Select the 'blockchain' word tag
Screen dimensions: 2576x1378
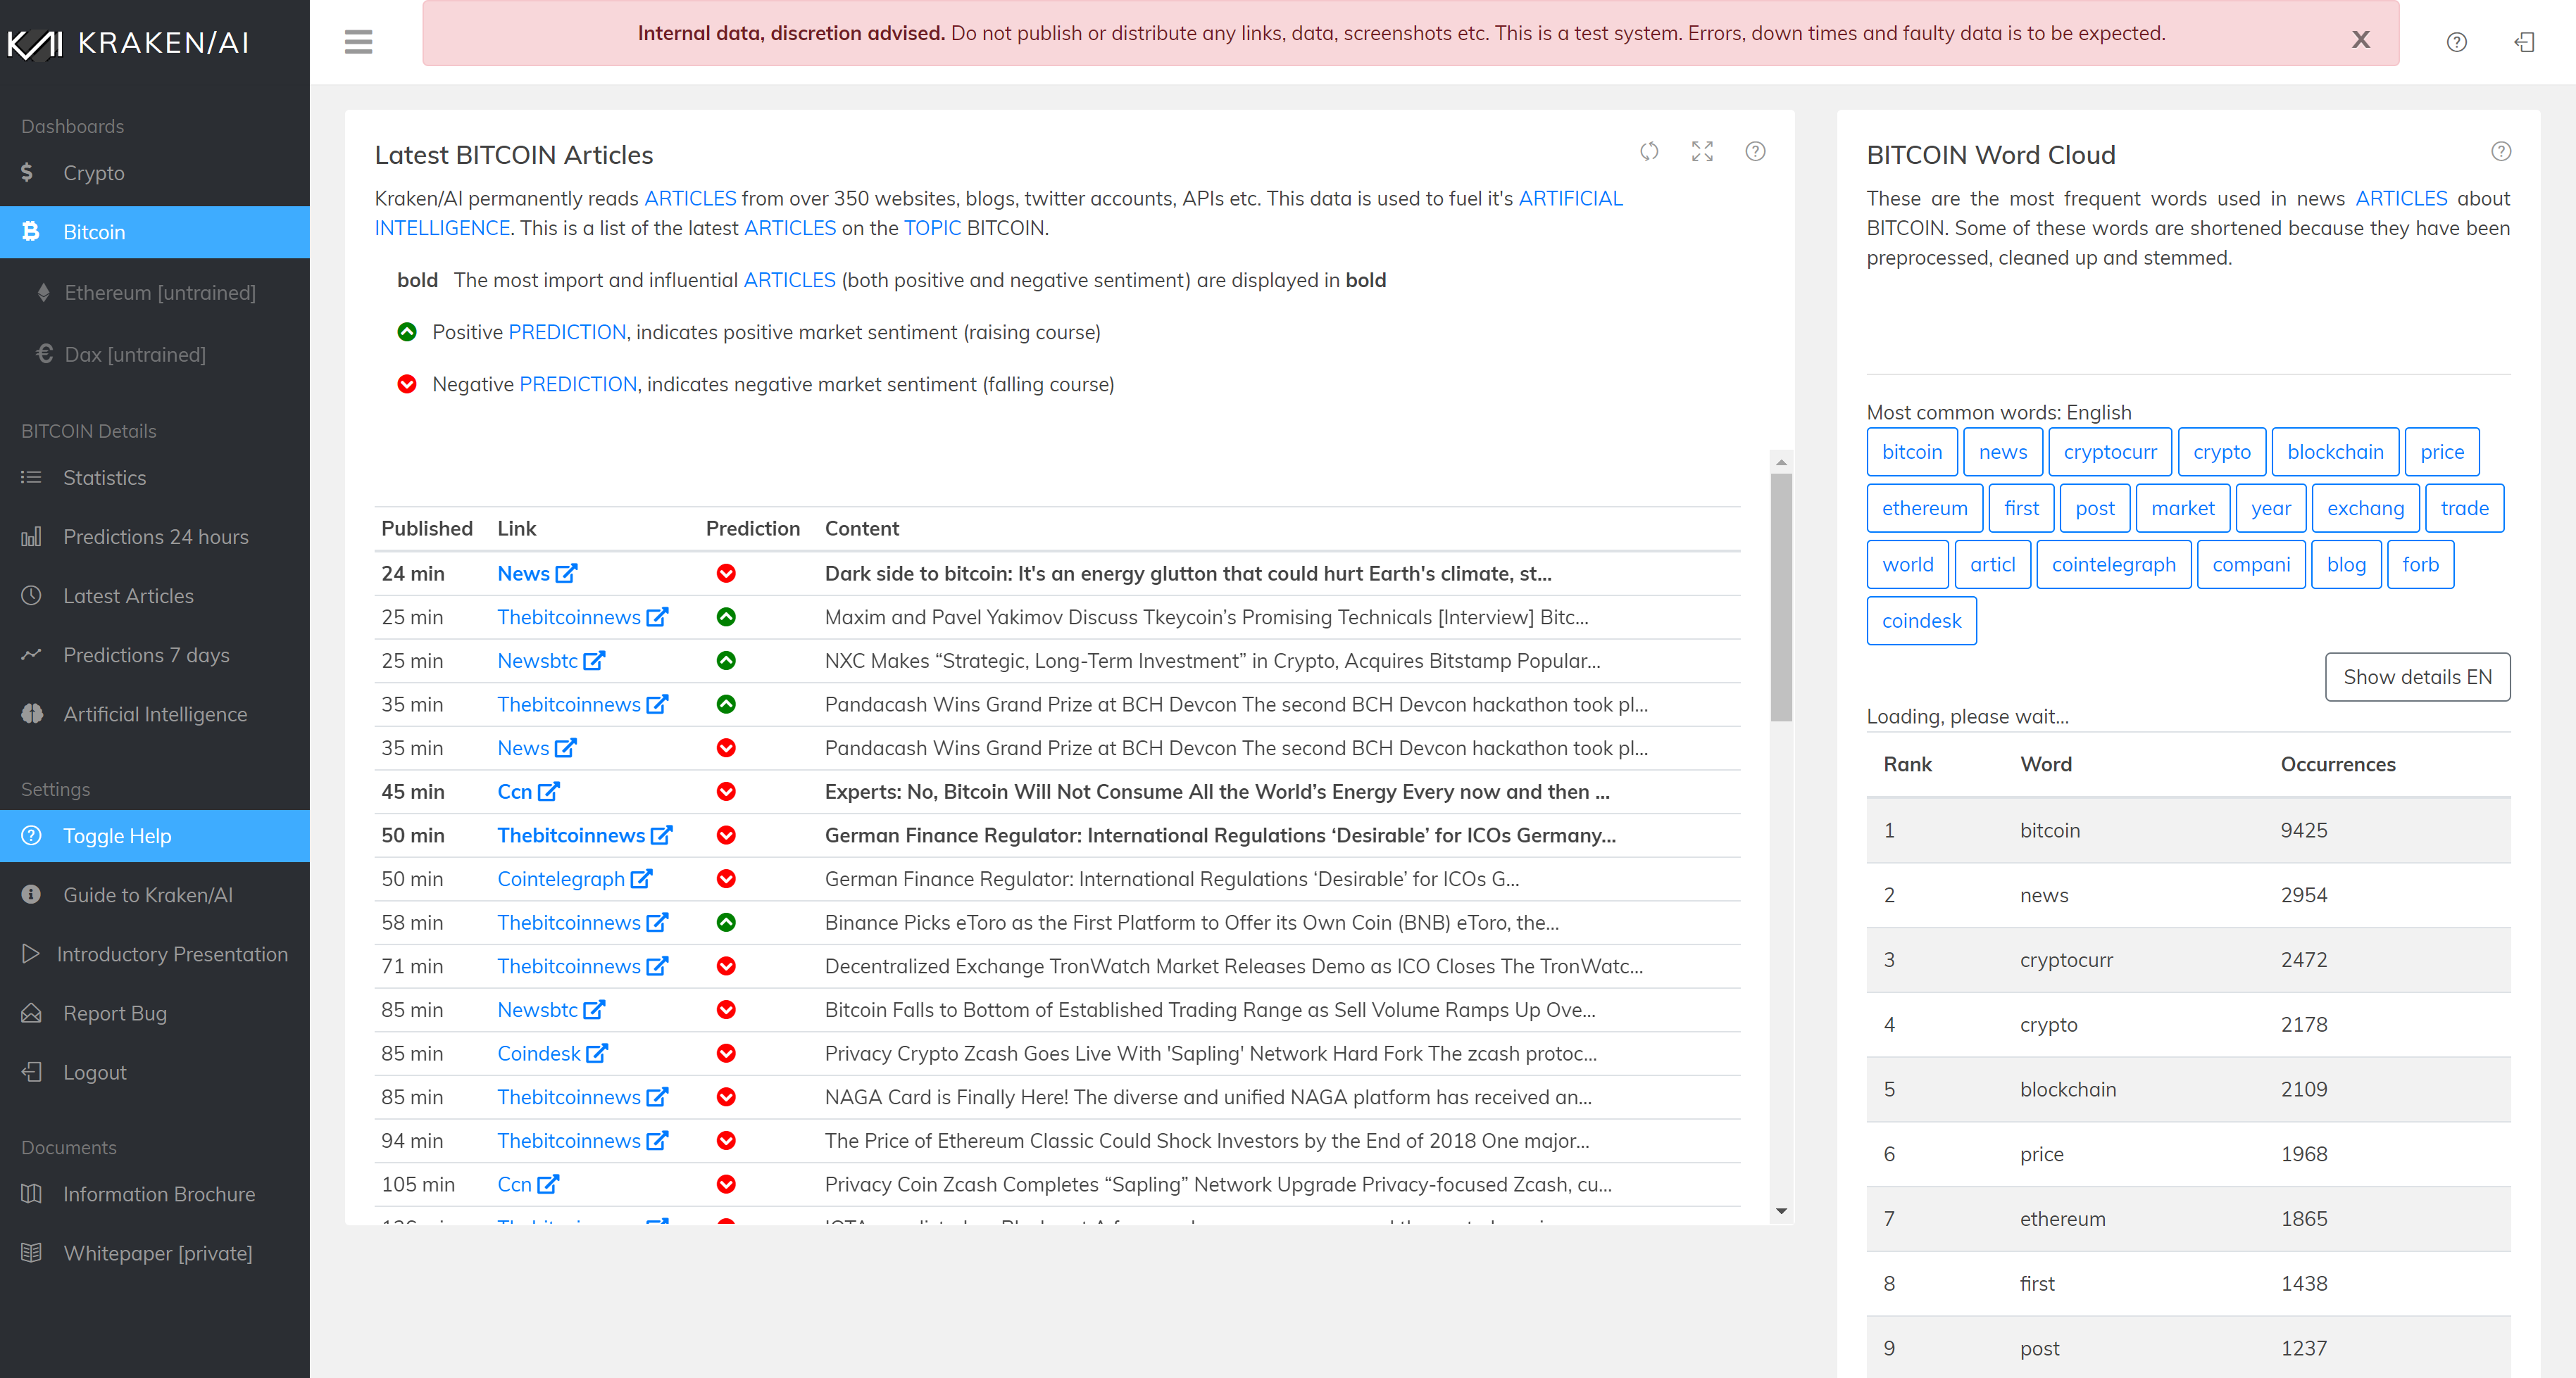(2334, 452)
